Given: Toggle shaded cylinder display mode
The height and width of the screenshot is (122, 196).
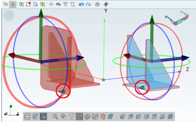Looking at the screenshot, I should pyautogui.click(x=35, y=116).
